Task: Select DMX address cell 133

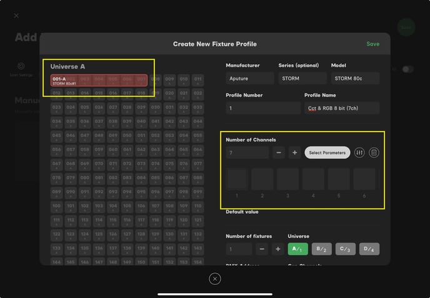Action: coord(56,249)
